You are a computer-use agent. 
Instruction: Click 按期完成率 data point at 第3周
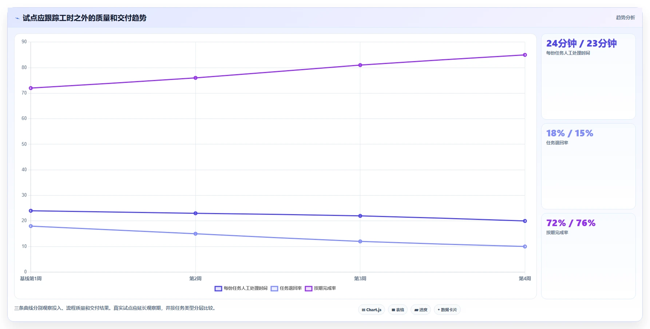[x=360, y=65]
